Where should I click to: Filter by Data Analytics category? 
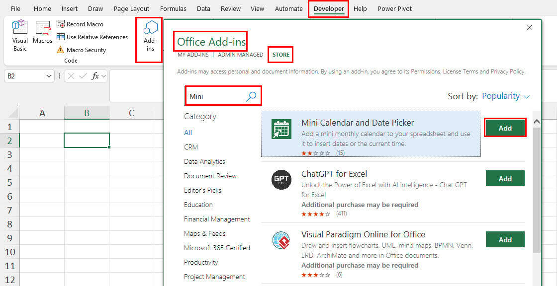click(204, 161)
